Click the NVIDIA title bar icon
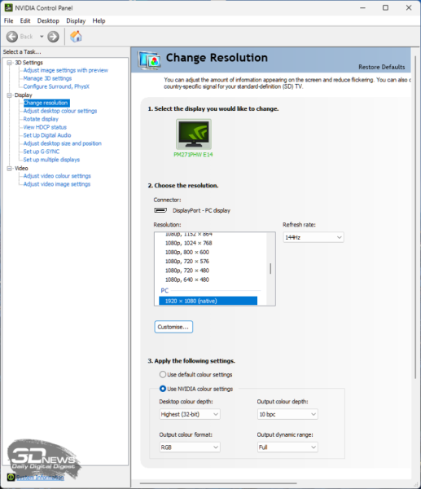The width and height of the screenshot is (421, 489). pyautogui.click(x=8, y=8)
